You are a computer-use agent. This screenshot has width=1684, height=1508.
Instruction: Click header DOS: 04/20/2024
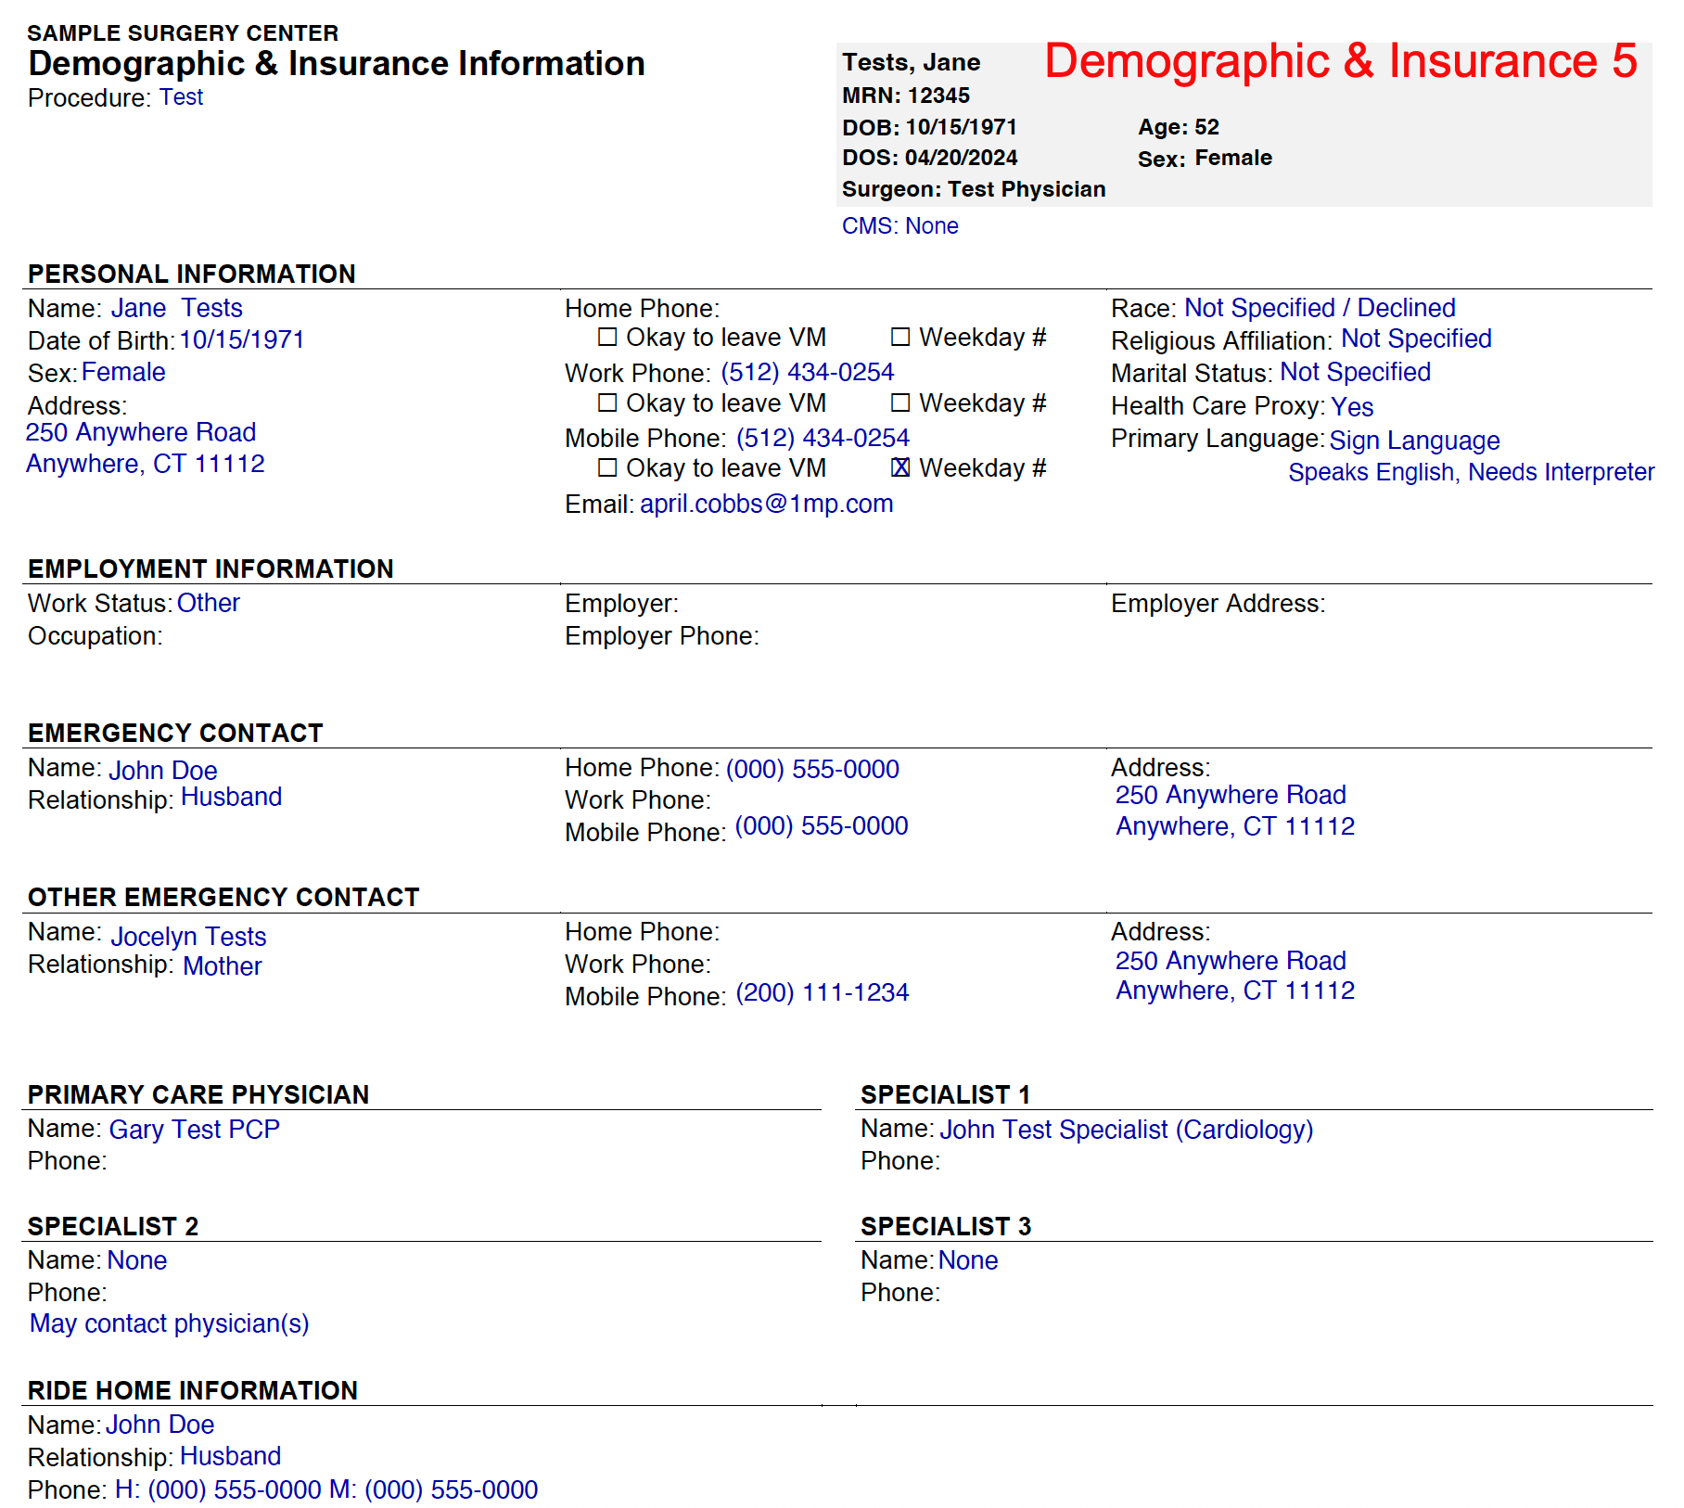(930, 158)
